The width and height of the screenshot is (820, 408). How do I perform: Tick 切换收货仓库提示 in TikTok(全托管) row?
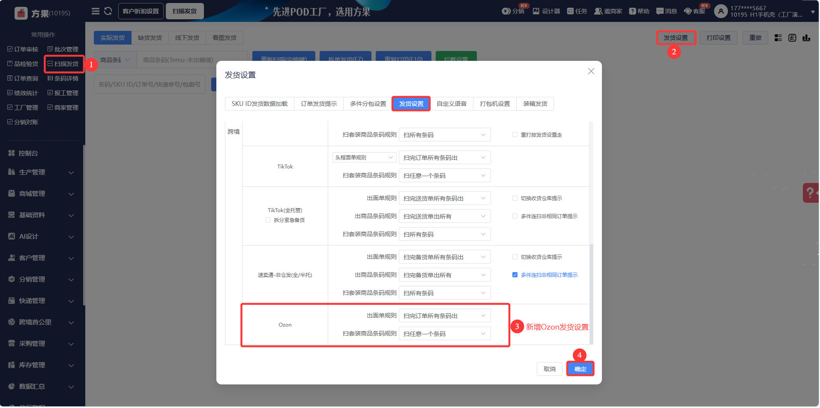pyautogui.click(x=515, y=198)
